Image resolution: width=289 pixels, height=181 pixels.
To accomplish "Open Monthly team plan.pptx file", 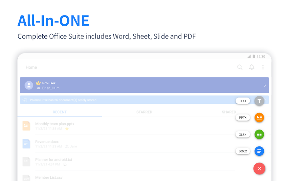I will click(55, 124).
